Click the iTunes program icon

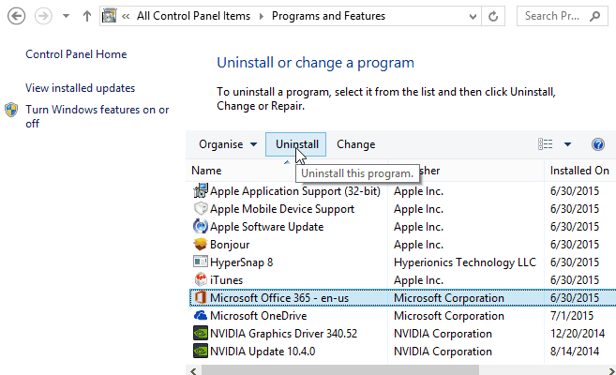tap(200, 279)
